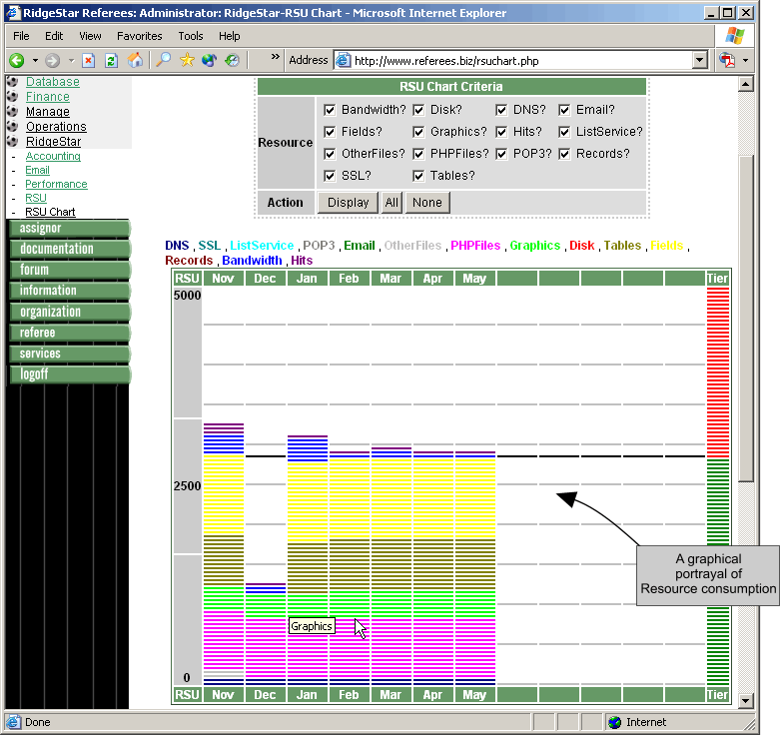The height and width of the screenshot is (735, 780).
Task: Click the page scrollbar down arrow
Action: coord(745,701)
